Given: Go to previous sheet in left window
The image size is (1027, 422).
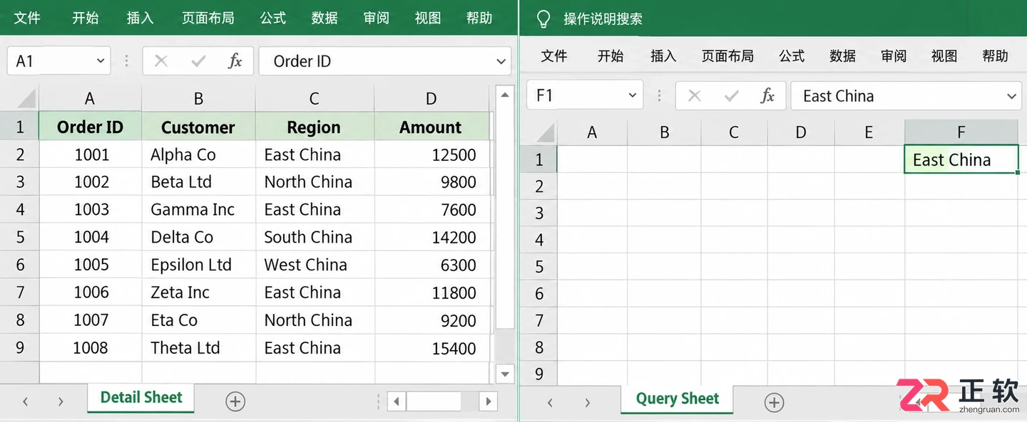Looking at the screenshot, I should coord(26,401).
